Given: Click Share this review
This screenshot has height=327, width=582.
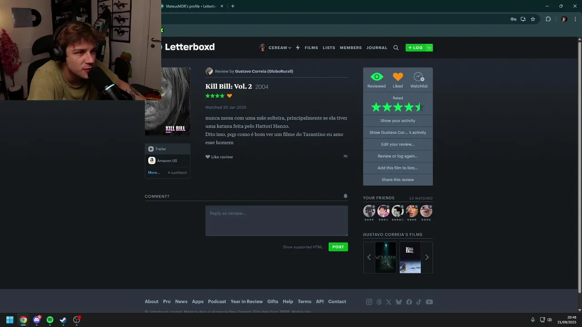Looking at the screenshot, I should tap(398, 180).
